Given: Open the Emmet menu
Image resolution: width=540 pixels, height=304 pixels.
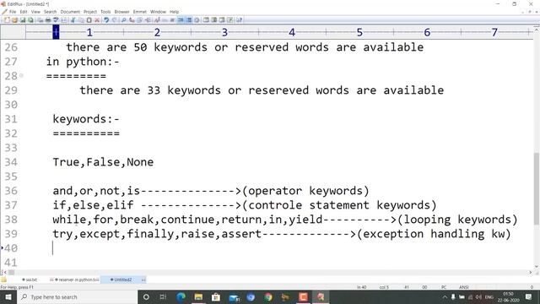Looking at the screenshot, I should click(x=140, y=12).
